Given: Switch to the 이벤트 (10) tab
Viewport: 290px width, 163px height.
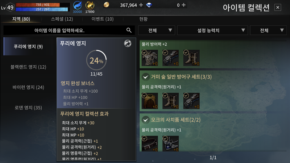Looking at the screenshot, I should [103, 19].
